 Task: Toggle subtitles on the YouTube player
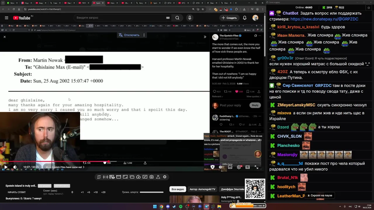click(x=230, y=167)
